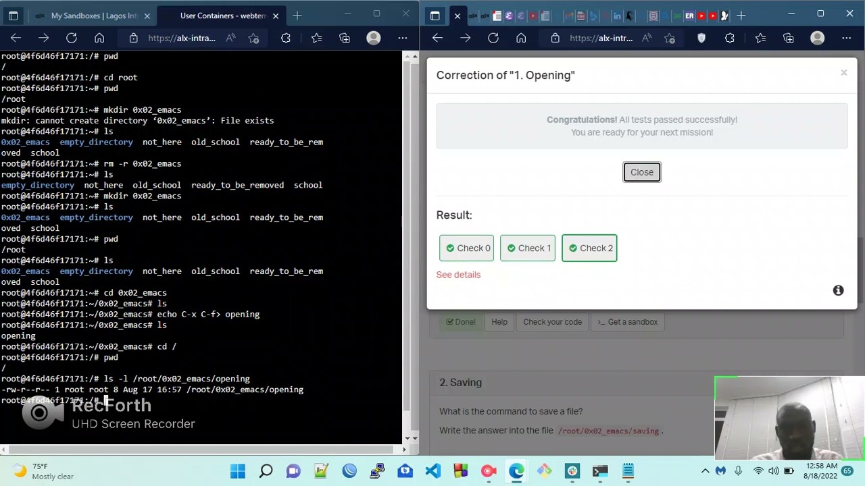This screenshot has height=486, width=865.
Task: Open Notepad from the taskbar
Action: [628, 471]
